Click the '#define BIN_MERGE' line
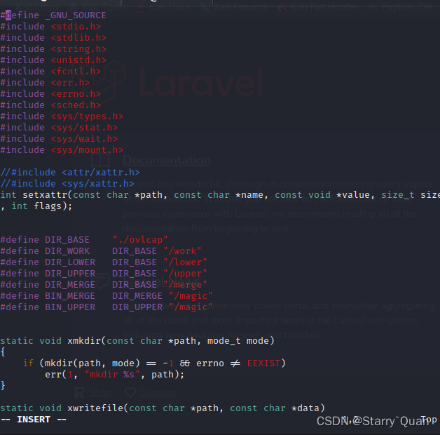 coord(106,296)
